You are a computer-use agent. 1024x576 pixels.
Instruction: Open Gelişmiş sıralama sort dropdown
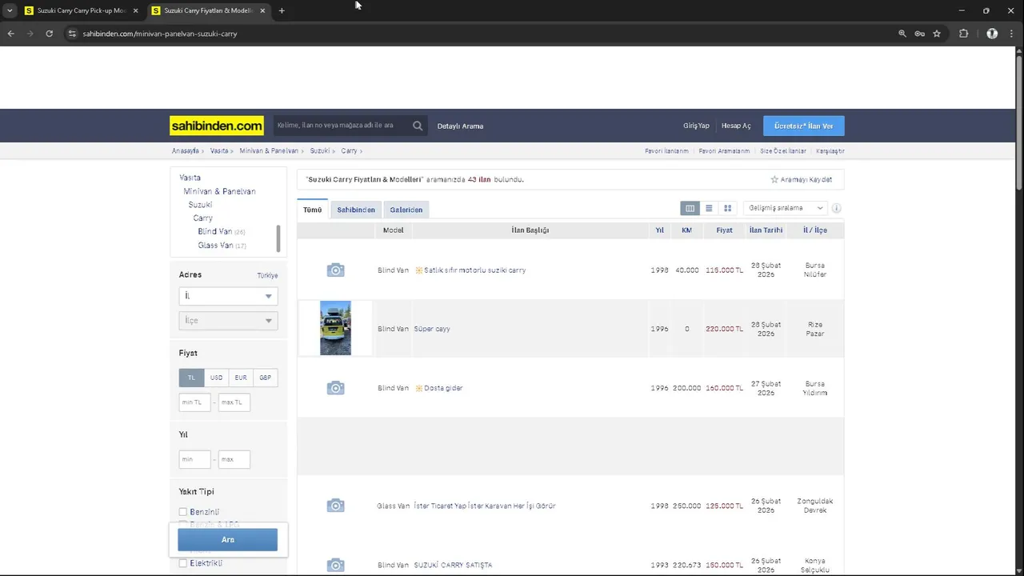(785, 208)
